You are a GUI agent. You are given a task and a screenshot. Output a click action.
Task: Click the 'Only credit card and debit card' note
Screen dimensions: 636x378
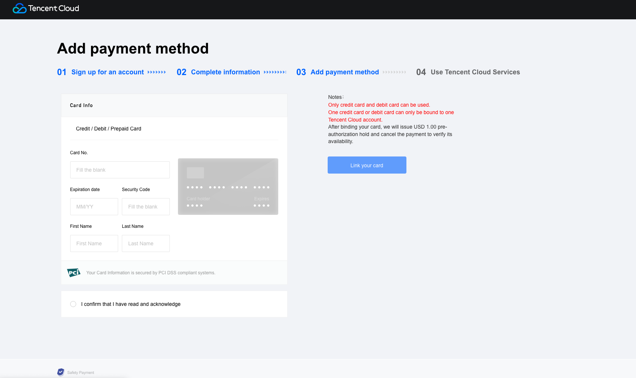[x=379, y=105]
